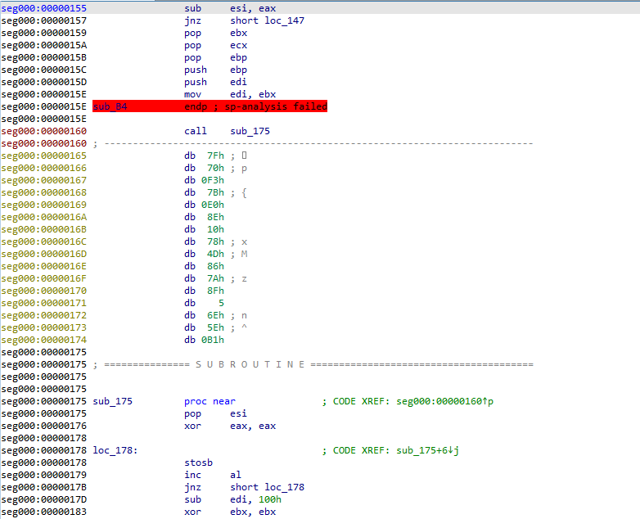Select the 'pop esi' instruction at 00000175
640x519 pixels.
click(x=215, y=413)
